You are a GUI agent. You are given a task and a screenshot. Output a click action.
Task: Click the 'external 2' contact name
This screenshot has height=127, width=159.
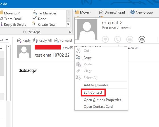pyautogui.click(x=112, y=23)
